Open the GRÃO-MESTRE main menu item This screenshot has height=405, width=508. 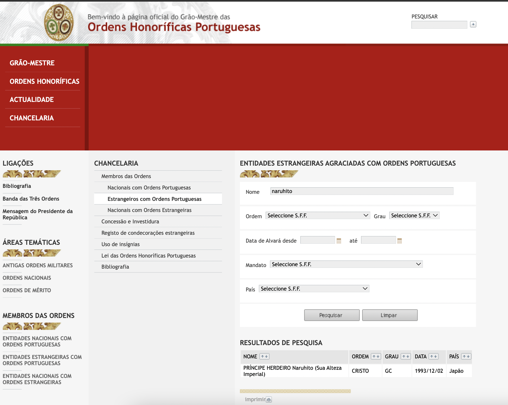point(32,63)
